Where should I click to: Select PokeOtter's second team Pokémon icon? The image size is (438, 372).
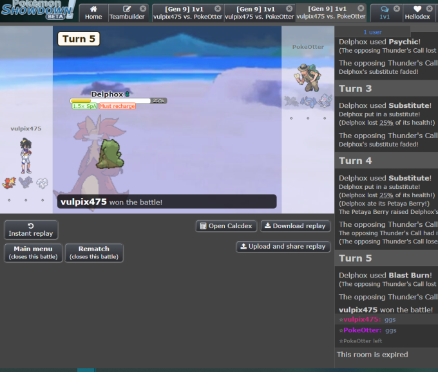click(x=308, y=102)
